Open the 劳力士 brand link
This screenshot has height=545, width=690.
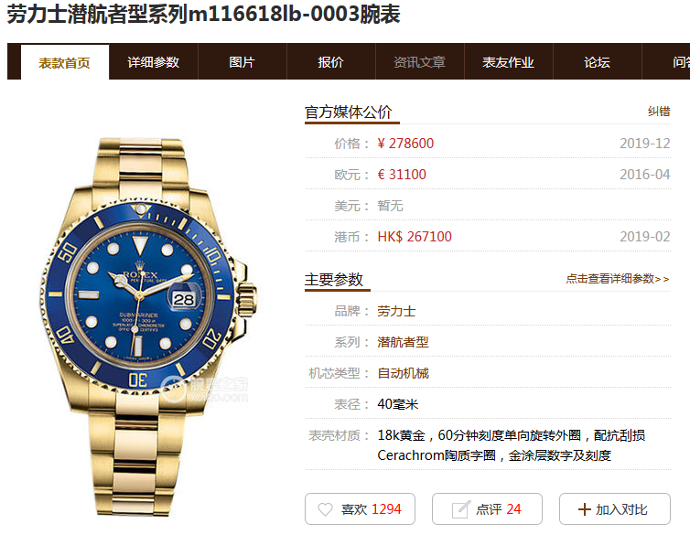[x=396, y=312]
